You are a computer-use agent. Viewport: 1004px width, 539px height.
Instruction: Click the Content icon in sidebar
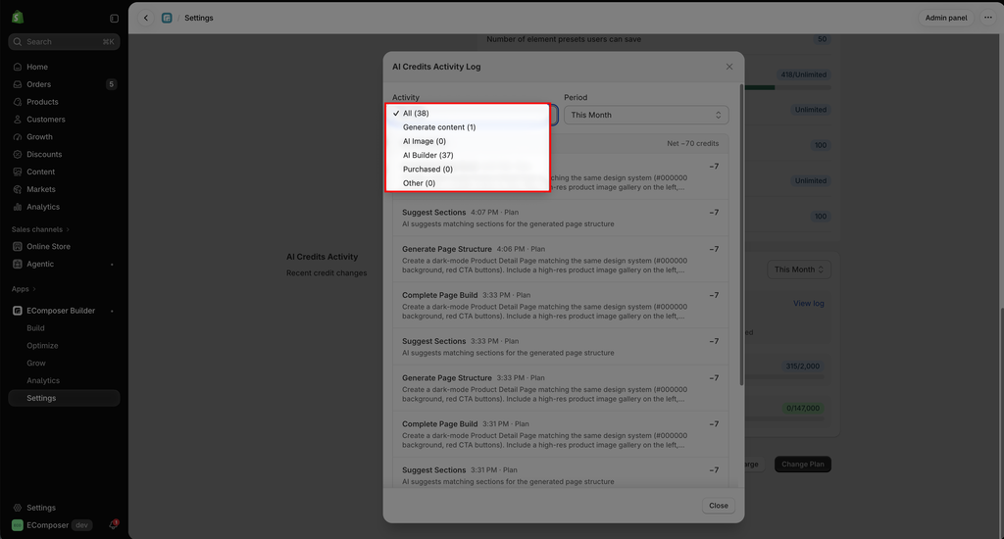pos(18,171)
